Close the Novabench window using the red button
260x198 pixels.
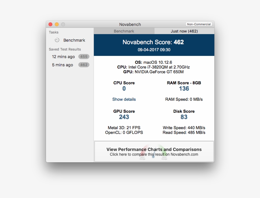coord(50,24)
